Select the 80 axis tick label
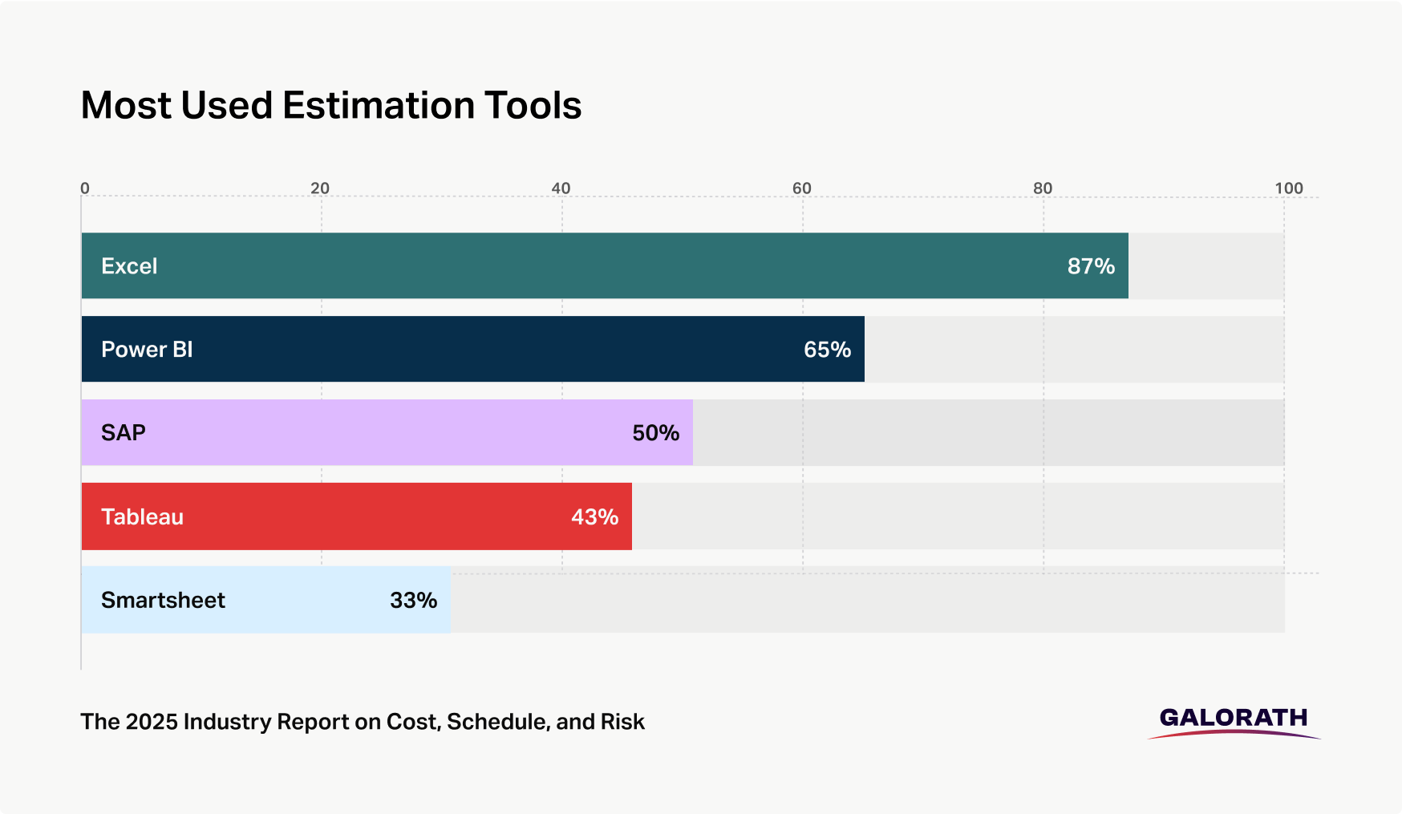 tap(1043, 188)
